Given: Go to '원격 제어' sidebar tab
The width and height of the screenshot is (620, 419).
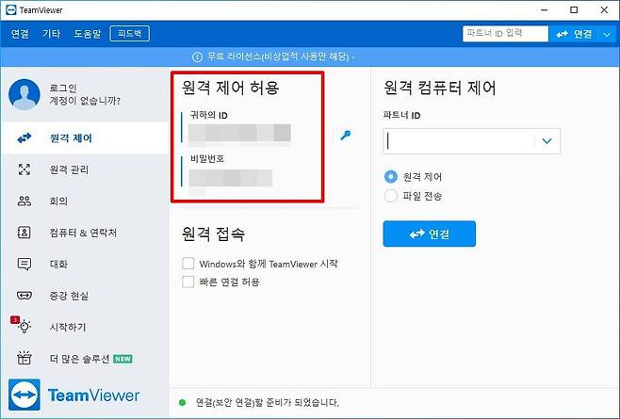Looking at the screenshot, I should pyautogui.click(x=85, y=138).
